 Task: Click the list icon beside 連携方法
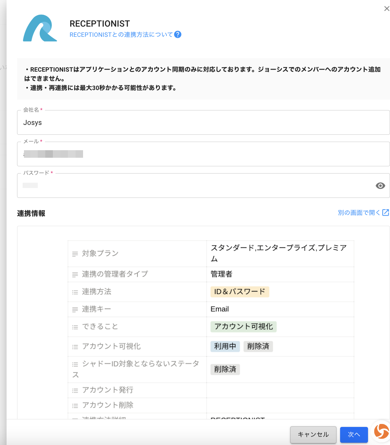tap(75, 292)
